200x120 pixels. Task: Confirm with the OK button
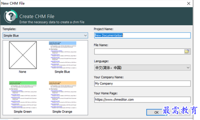(x=157, y=112)
